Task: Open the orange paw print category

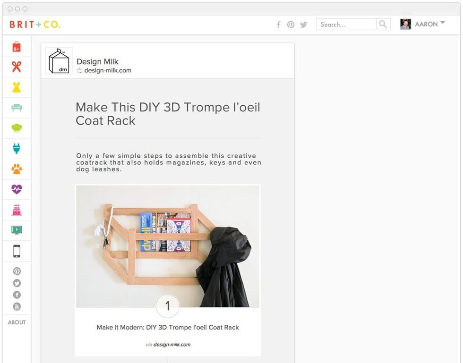Action: click(x=17, y=169)
